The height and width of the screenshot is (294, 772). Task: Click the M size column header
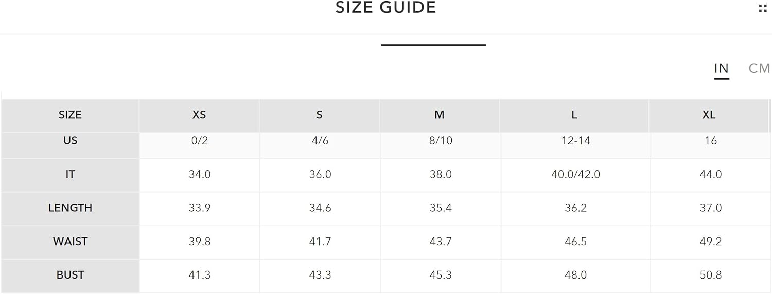pos(440,115)
